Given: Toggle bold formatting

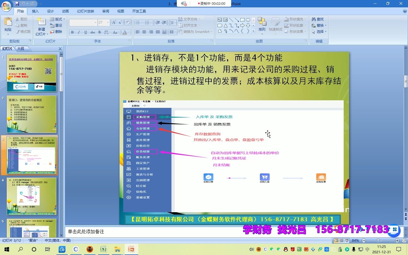Looking at the screenshot, I should tap(72, 32).
